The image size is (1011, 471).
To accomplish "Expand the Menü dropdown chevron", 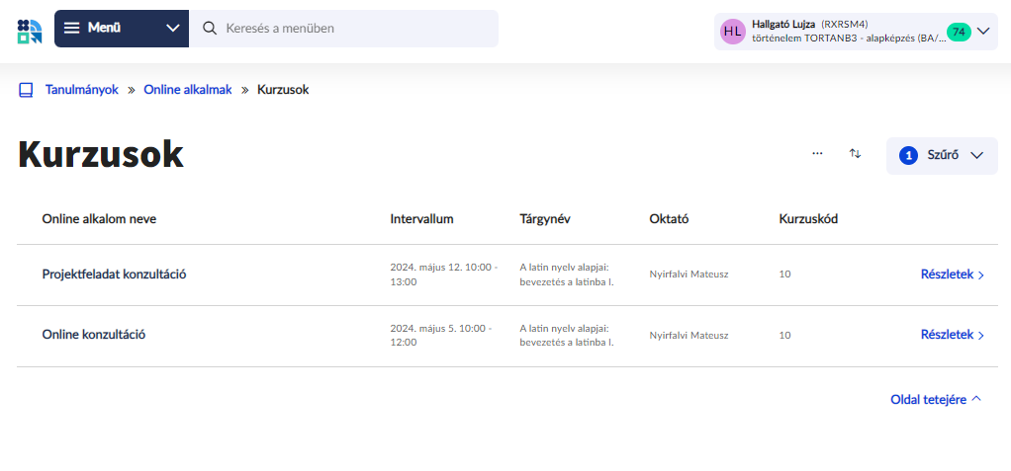I will click(x=173, y=29).
